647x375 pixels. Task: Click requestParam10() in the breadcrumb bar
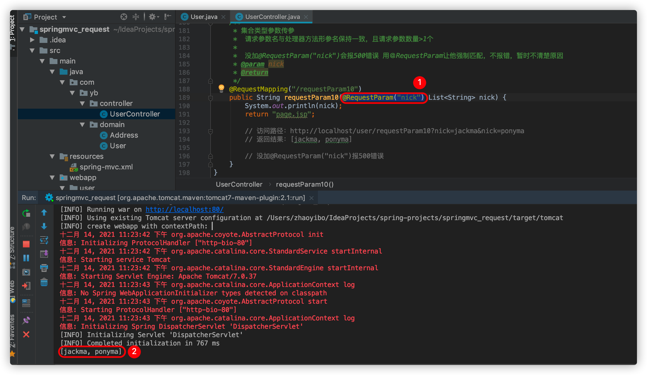[x=305, y=184]
